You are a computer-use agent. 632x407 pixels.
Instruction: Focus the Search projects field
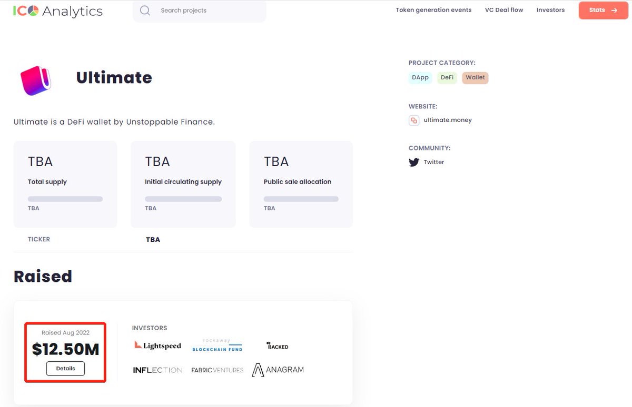click(x=200, y=11)
